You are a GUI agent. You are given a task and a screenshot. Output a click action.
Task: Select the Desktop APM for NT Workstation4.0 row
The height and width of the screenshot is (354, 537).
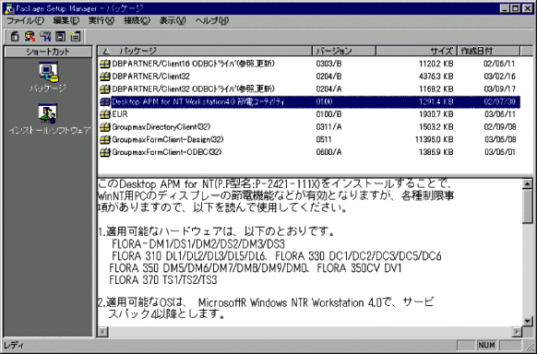[x=310, y=101]
